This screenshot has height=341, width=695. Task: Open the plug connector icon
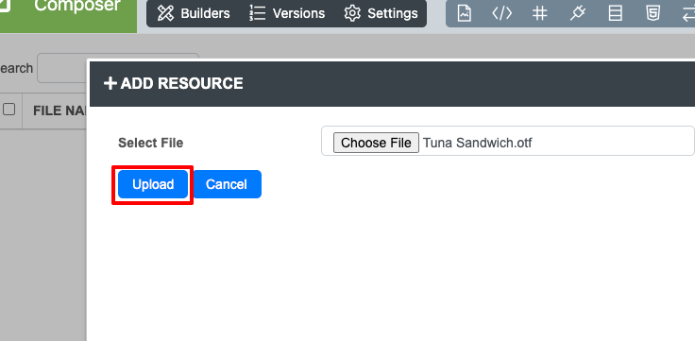coord(577,13)
